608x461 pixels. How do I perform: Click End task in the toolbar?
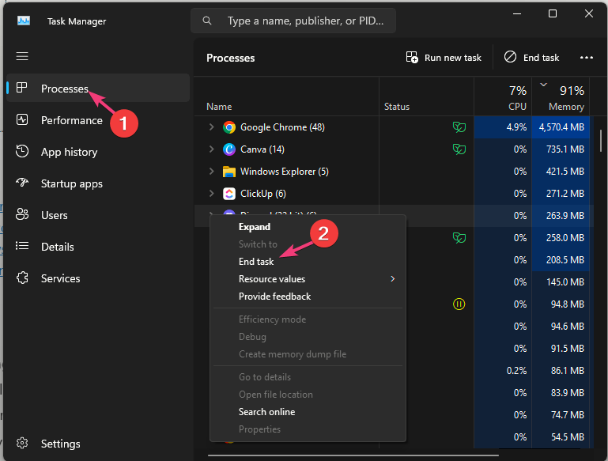pyautogui.click(x=531, y=57)
